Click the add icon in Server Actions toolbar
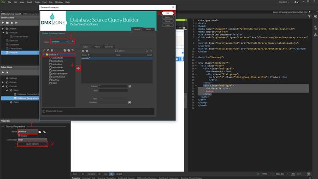Image resolution: width=318 pixels, height=179 pixels. [x=3, y=23]
